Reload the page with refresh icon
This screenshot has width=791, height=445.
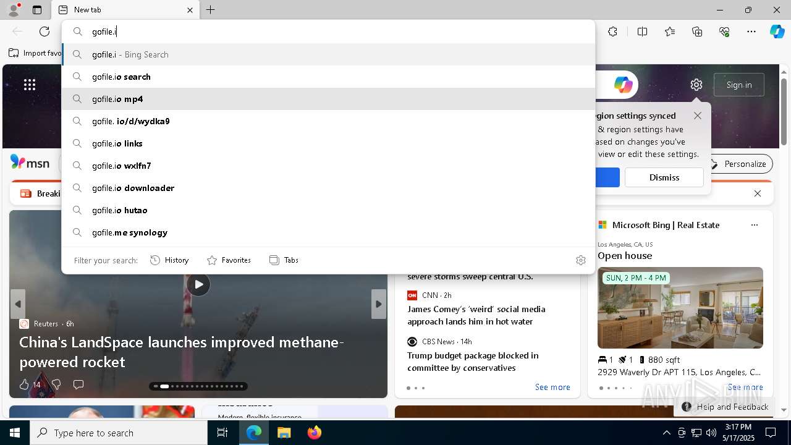point(44,32)
